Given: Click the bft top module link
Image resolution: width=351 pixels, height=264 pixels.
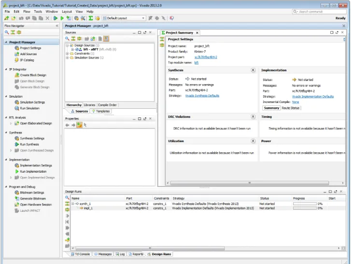Looking at the screenshot, I should point(197,62).
